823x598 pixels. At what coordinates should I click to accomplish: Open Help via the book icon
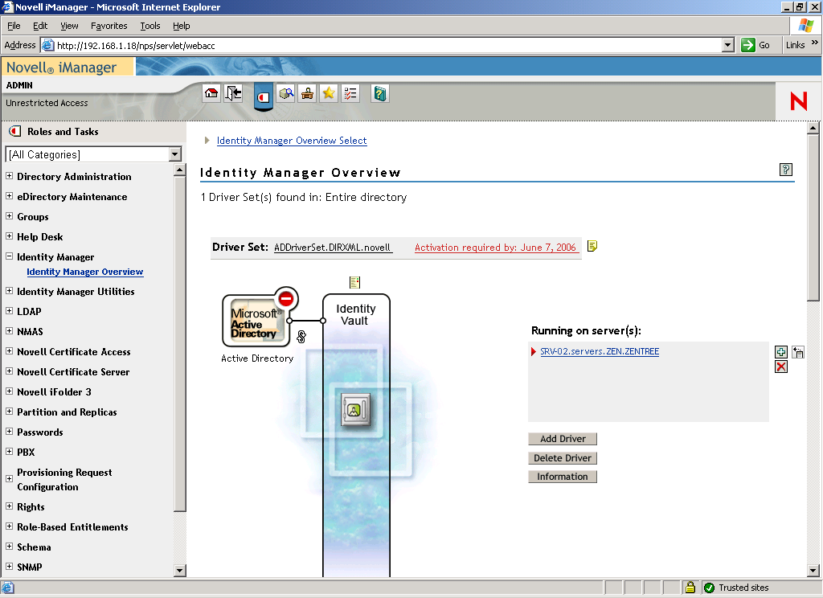378,93
